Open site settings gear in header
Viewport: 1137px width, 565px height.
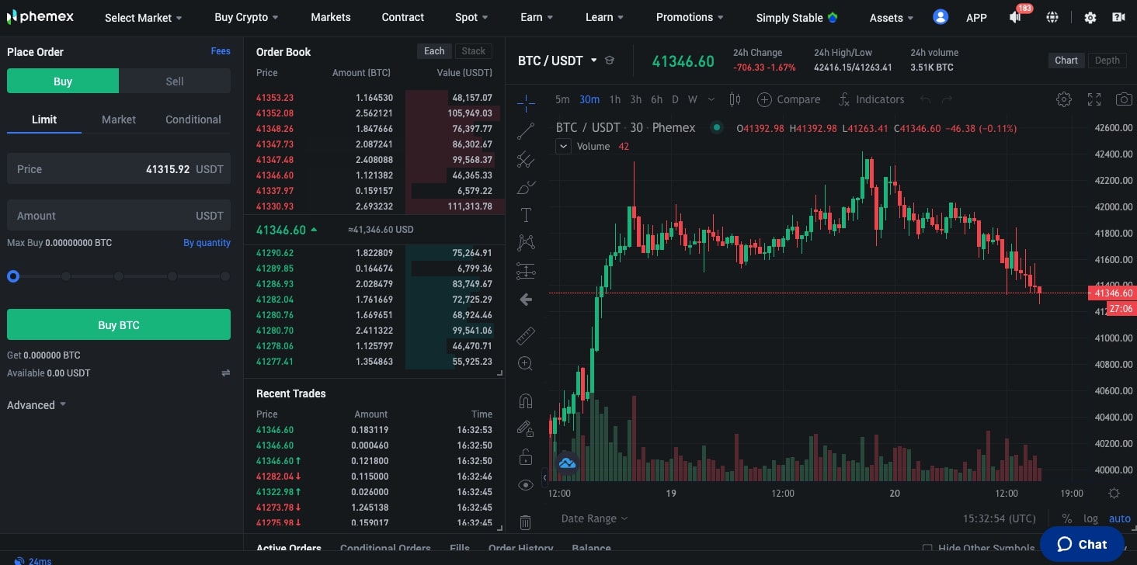pos(1090,17)
